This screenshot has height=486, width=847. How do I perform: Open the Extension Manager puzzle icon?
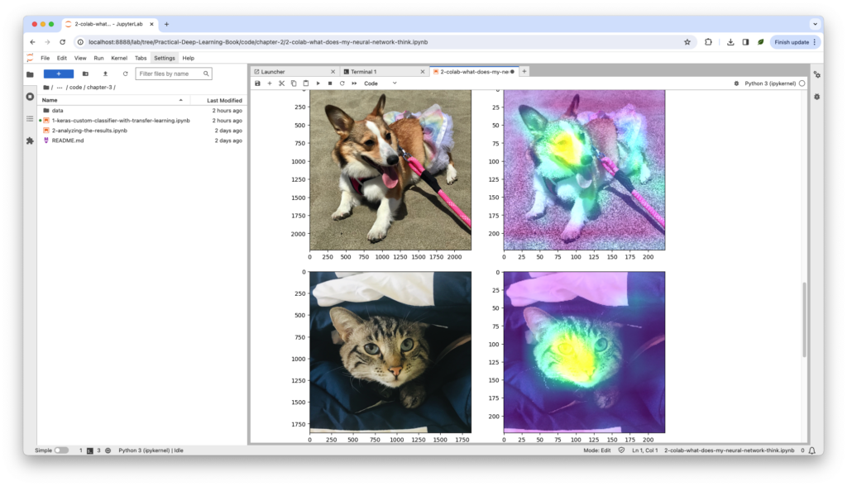30,141
